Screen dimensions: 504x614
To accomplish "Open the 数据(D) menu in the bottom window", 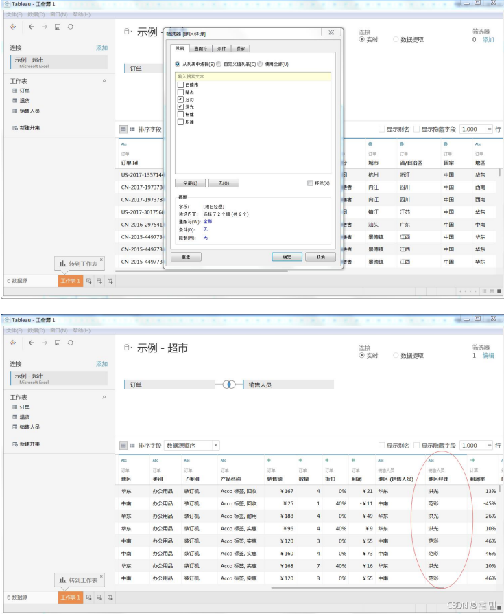I will (x=36, y=331).
